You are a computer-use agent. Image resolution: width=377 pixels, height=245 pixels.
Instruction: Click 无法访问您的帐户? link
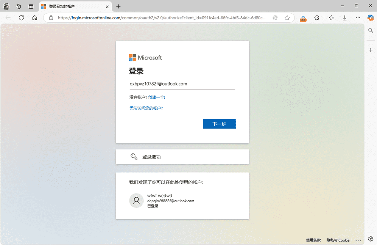(146, 108)
